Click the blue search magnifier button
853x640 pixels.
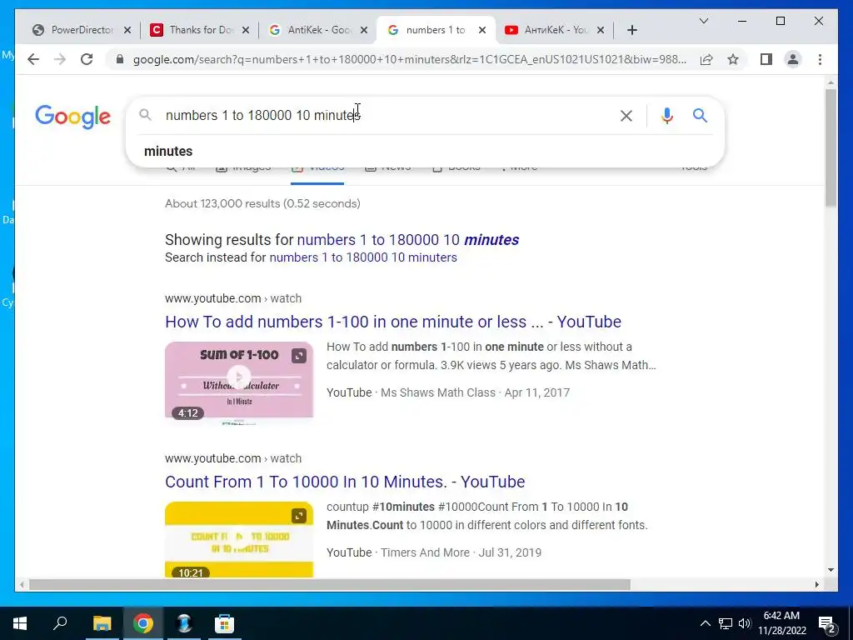point(700,115)
